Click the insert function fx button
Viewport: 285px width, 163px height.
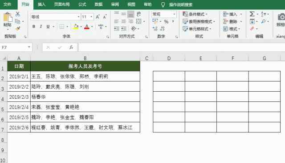(71, 47)
